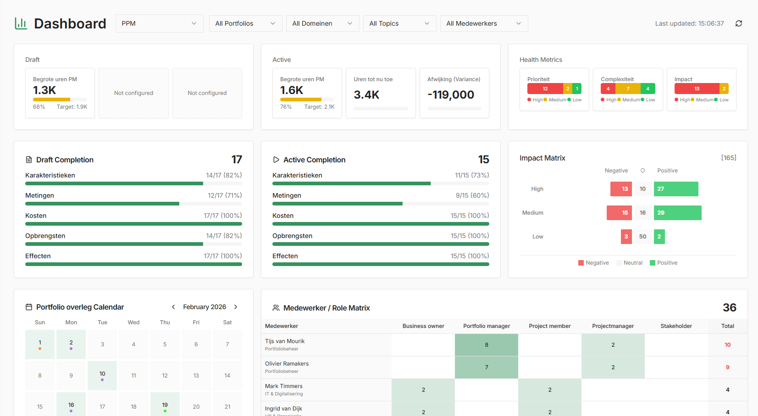Expand the All Domeinen filter
Viewport: 758px width, 416px height.
point(322,23)
